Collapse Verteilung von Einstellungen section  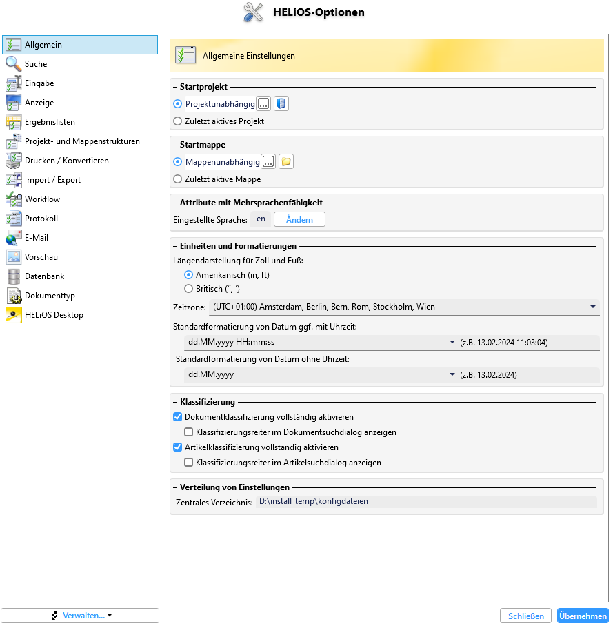click(x=175, y=487)
